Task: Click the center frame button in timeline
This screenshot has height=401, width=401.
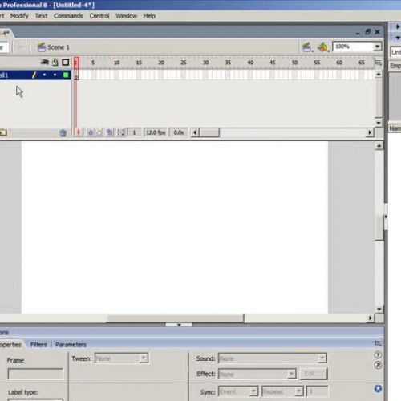Action: [x=79, y=132]
